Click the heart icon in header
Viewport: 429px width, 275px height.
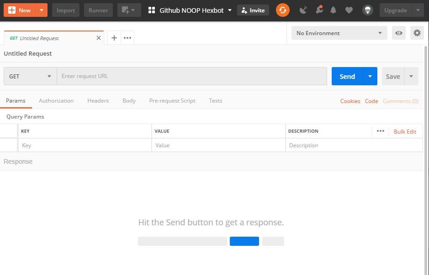(349, 10)
